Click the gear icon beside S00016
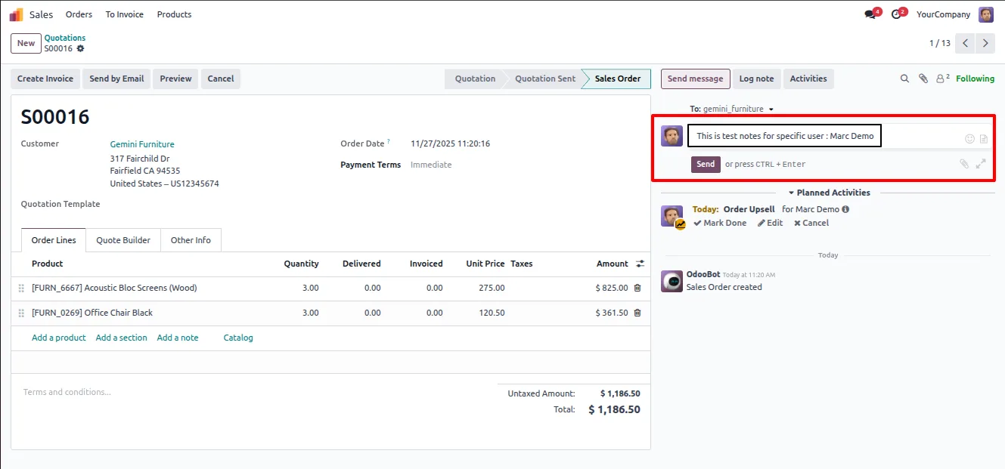The width and height of the screenshot is (1005, 469). [81, 48]
